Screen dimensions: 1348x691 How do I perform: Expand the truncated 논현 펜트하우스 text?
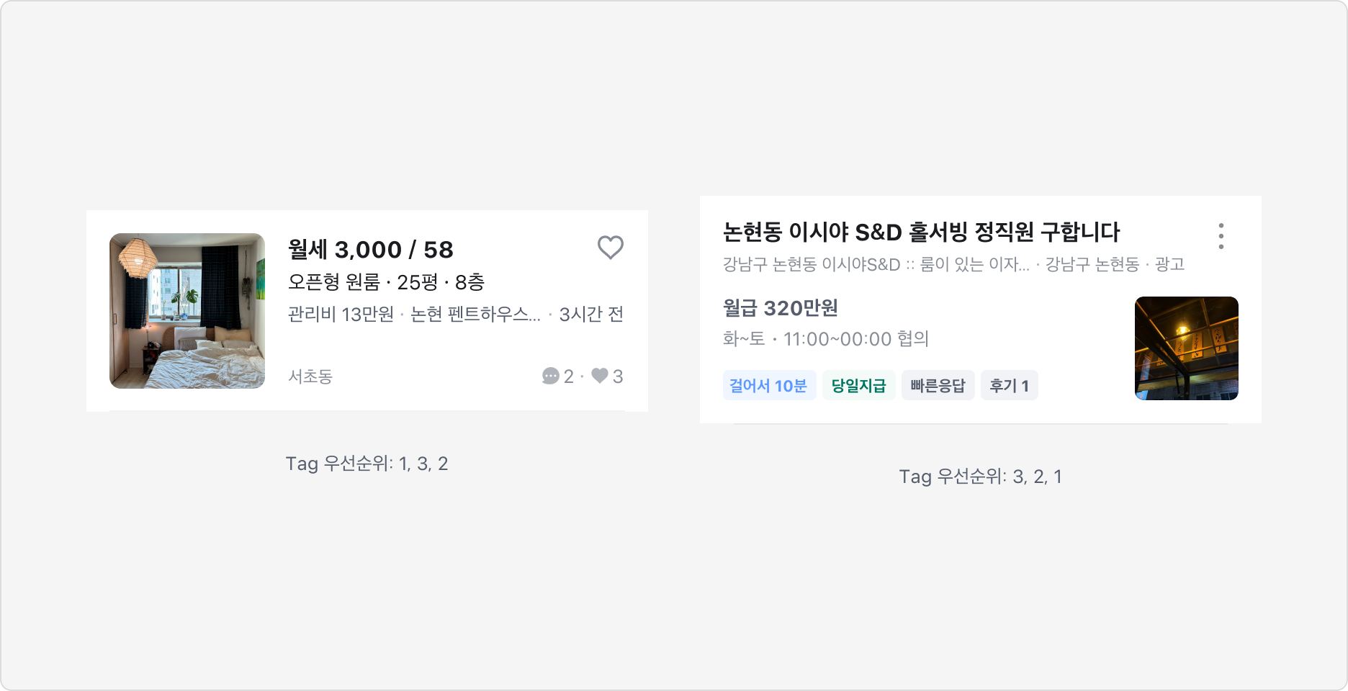475,315
